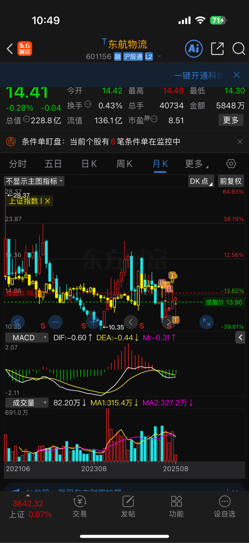The width and height of the screenshot is (249, 543).
Task: Switch to the 日K tab
Action: click(x=89, y=164)
